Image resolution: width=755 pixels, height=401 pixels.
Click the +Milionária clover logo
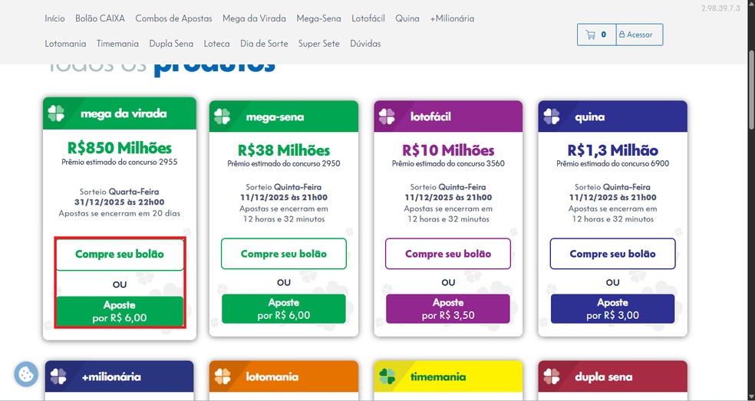coord(58,376)
